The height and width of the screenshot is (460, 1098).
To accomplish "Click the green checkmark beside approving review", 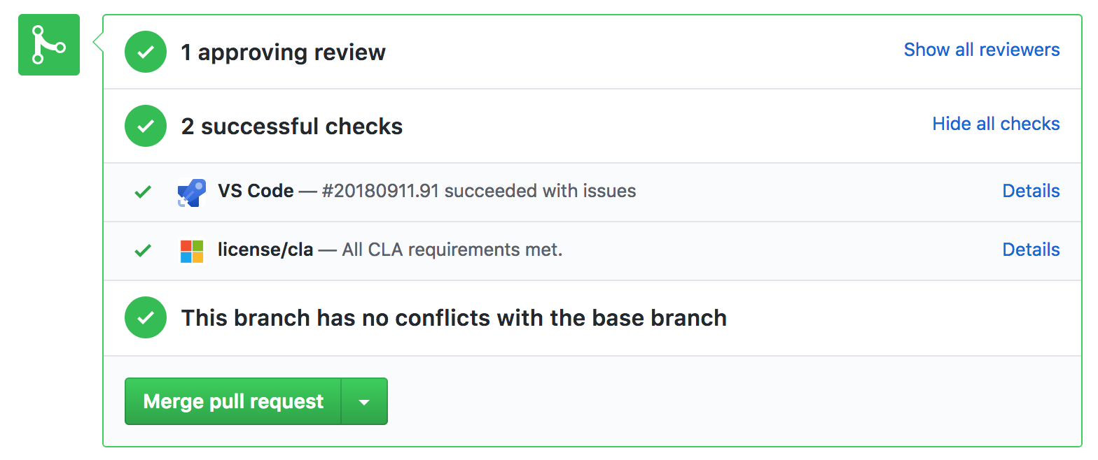I will (x=145, y=52).
